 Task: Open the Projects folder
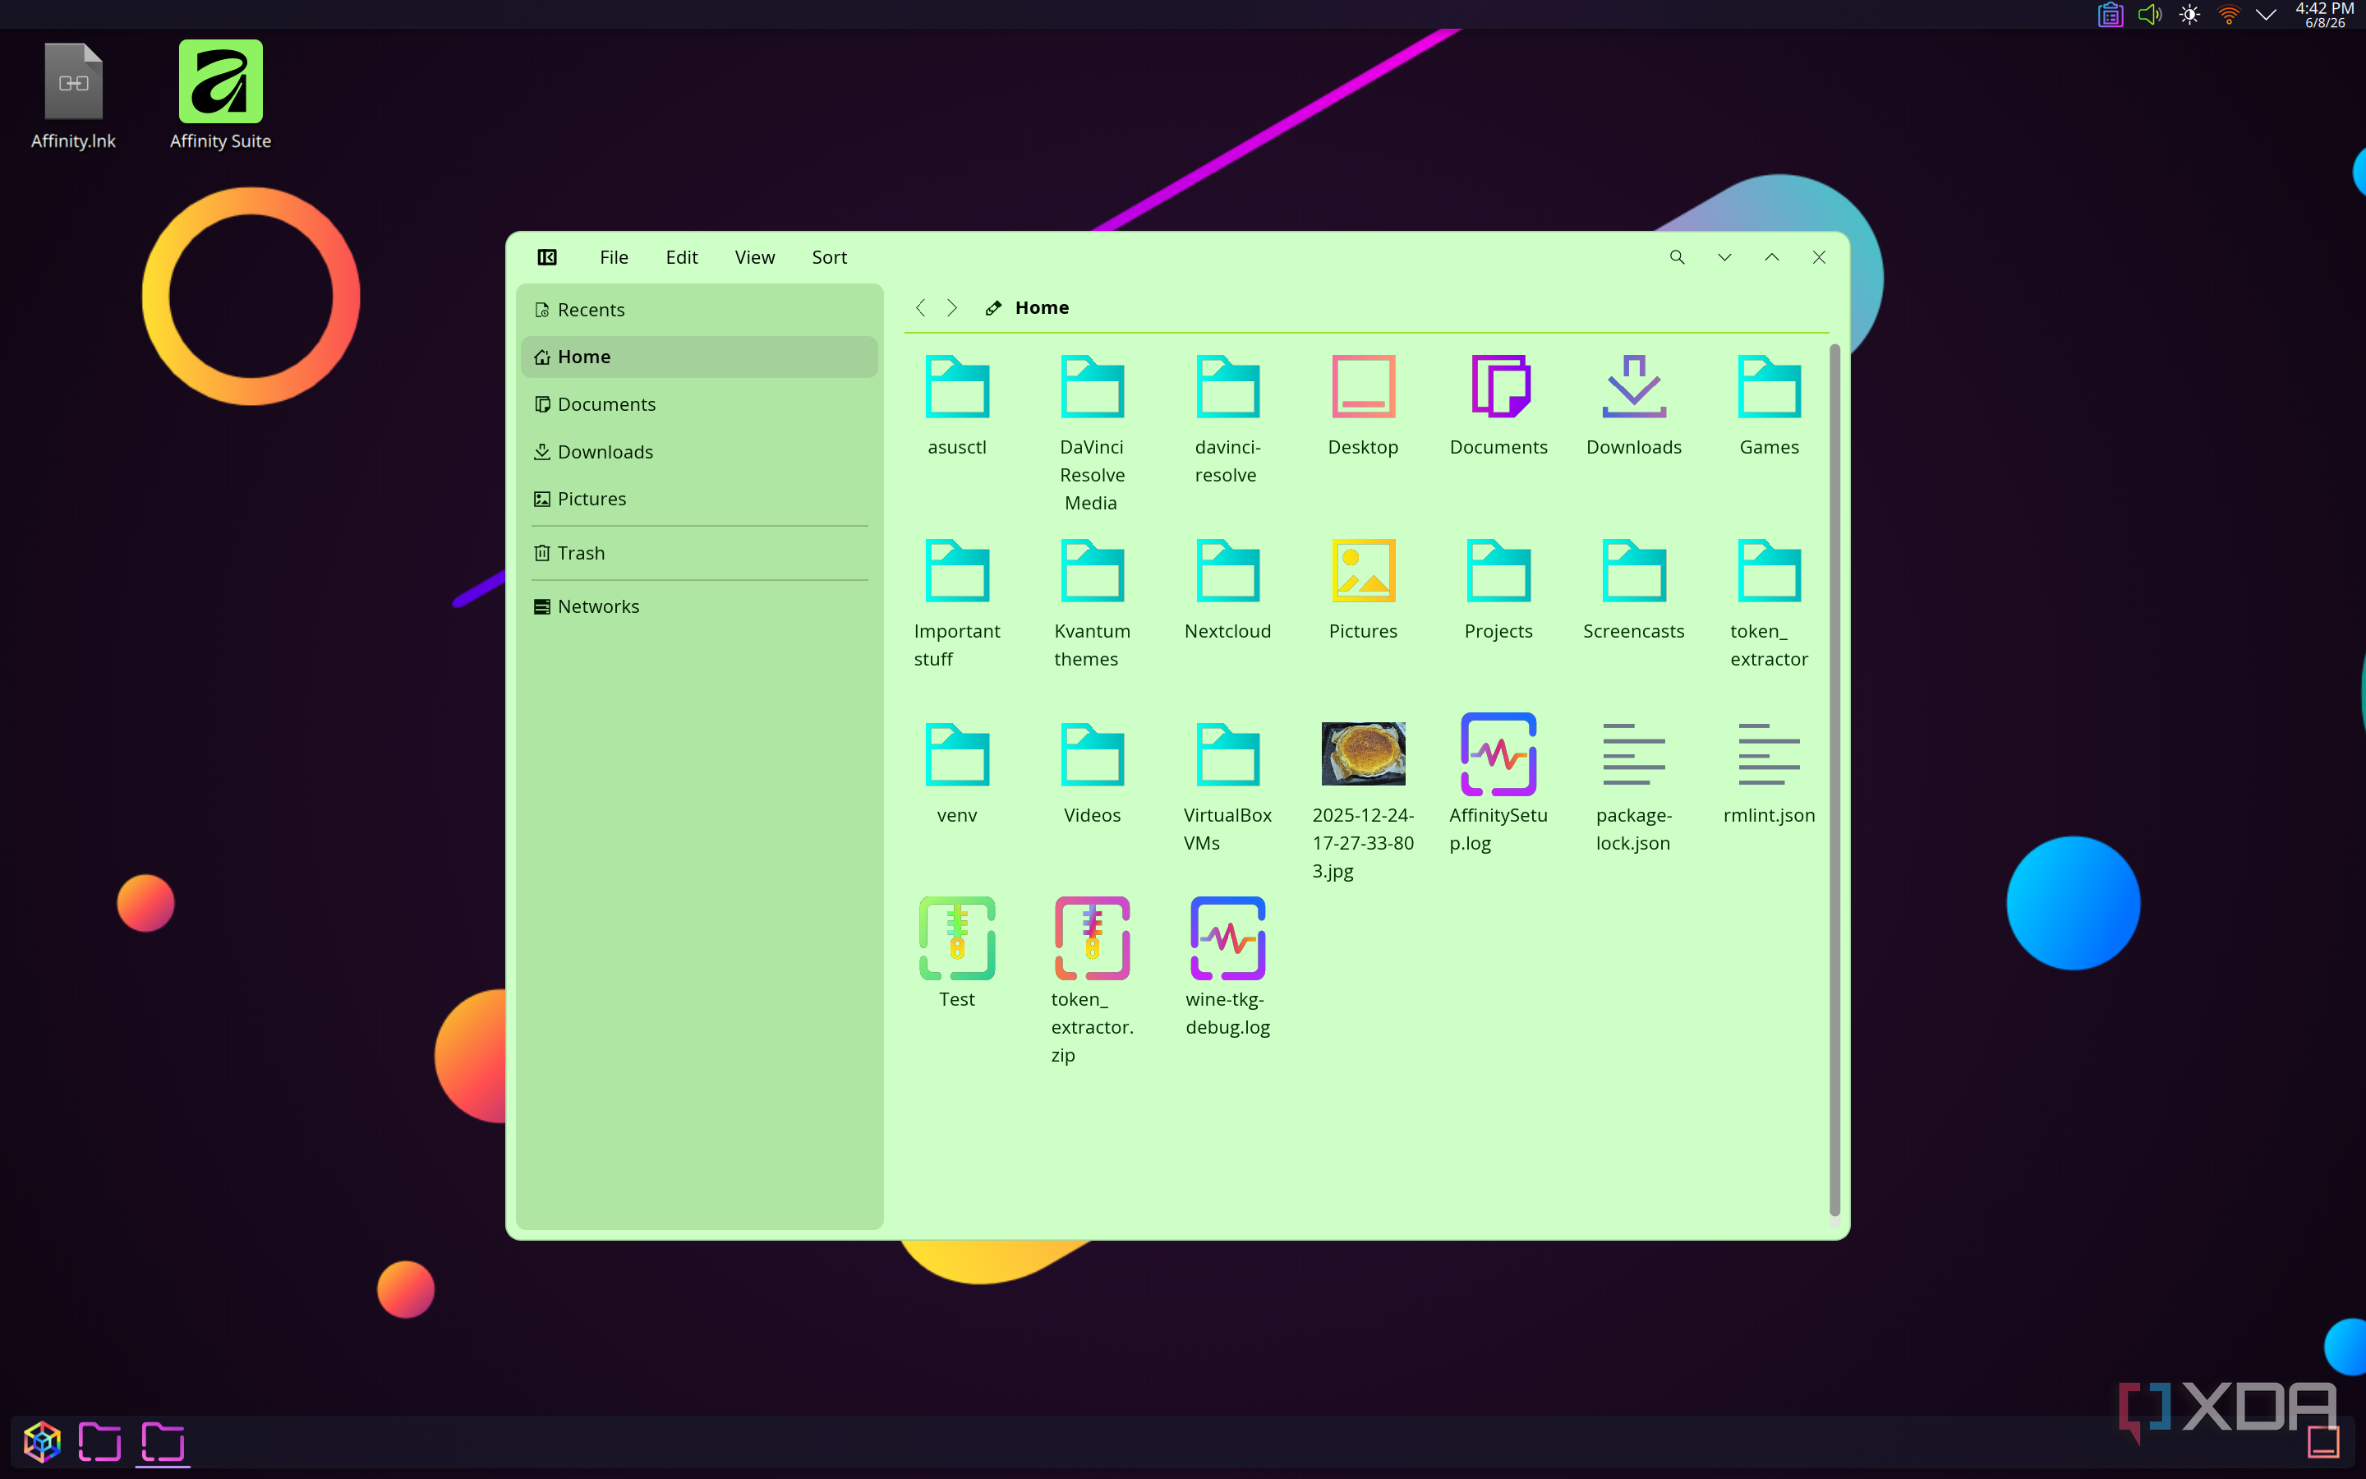1498,589
